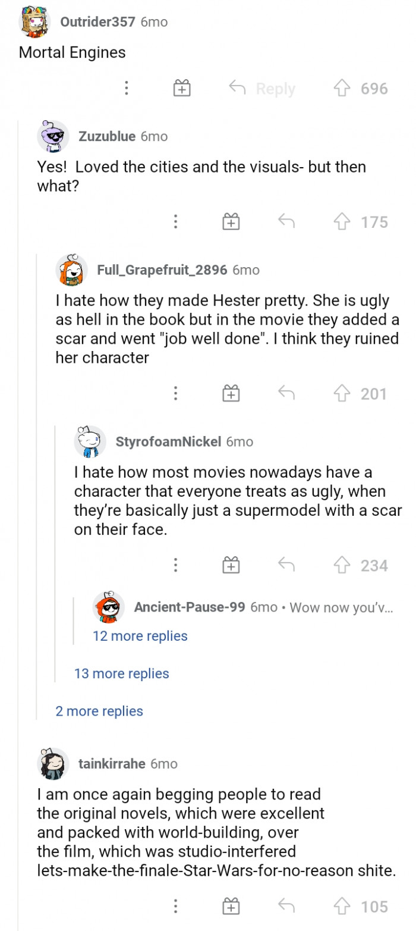Expand Ancient-Pause-99's collapsed comment
This screenshot has width=416, height=931.
pyautogui.click(x=250, y=607)
